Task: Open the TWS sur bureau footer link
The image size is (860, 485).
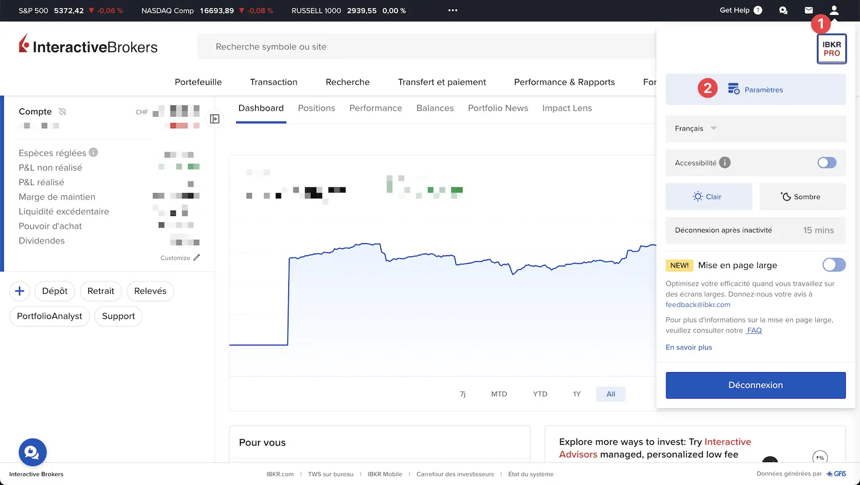Action: pos(331,474)
